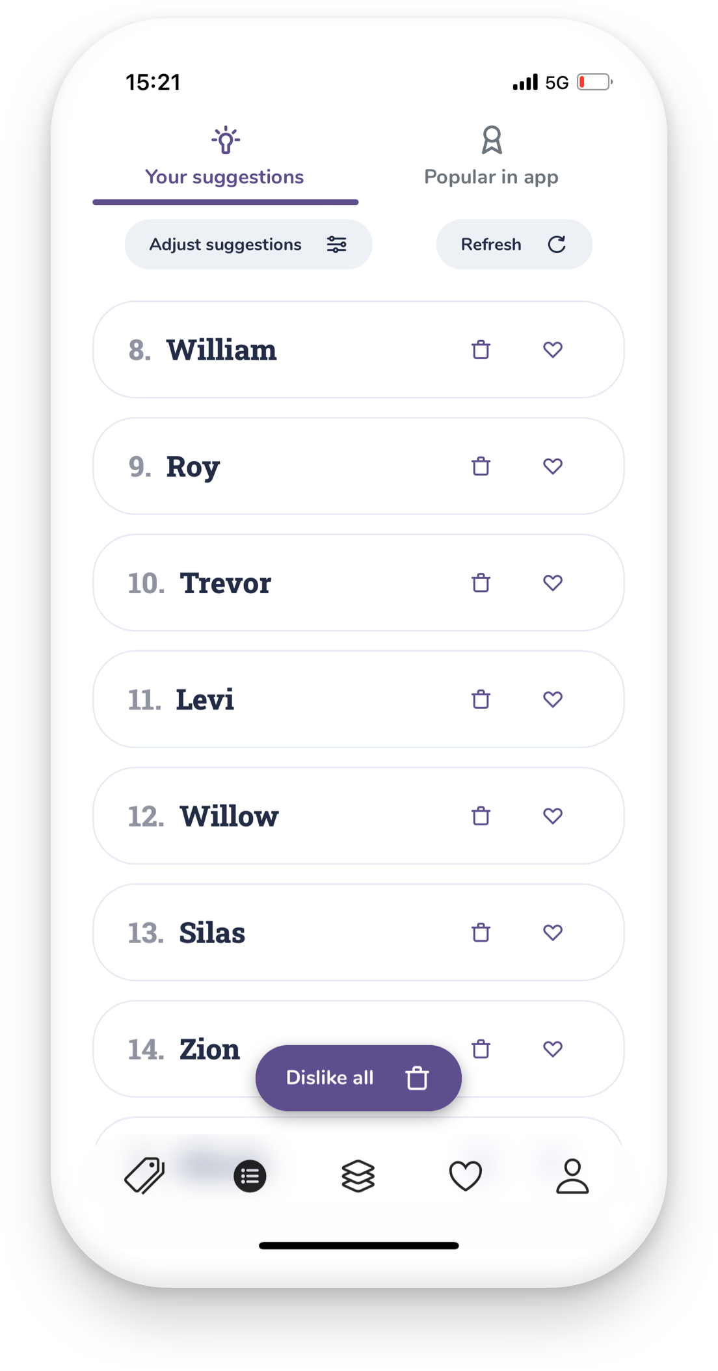
Task: Open the price tag icon in bottom bar
Action: 144,1176
